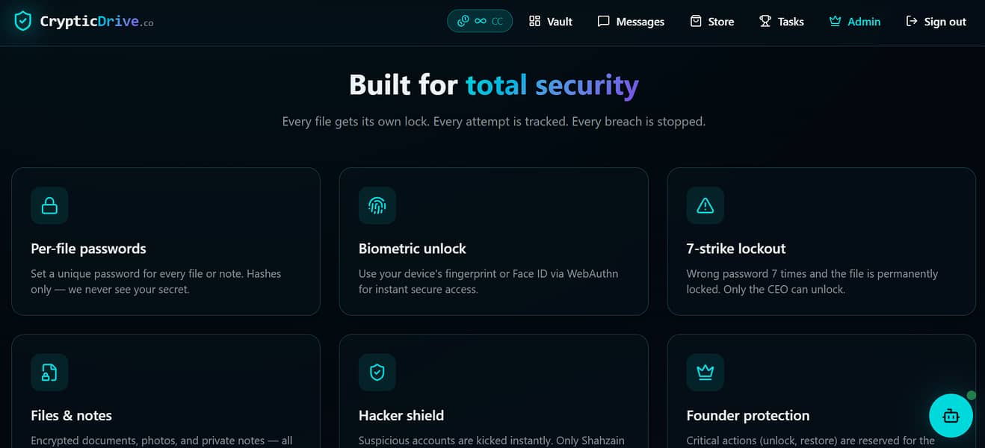Click the 'Built for total security' headline
Screen dimensions: 985x448
coord(494,85)
